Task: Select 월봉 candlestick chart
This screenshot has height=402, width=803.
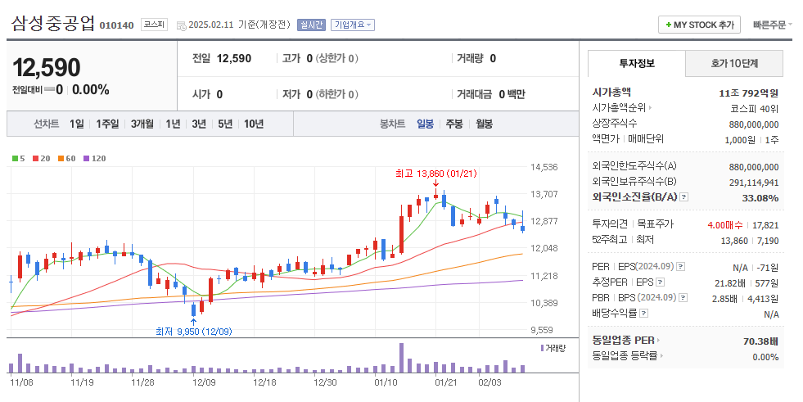Action: (484, 124)
